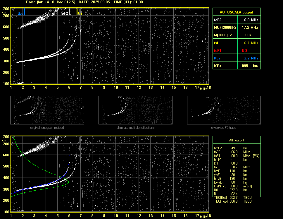Image resolution: width=283 pixels, height=219 pixels.
Task: Click the 760 km axis label, top plot
Action: [6, 9]
